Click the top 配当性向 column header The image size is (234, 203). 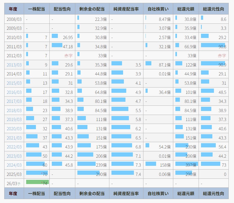[x=62, y=9]
